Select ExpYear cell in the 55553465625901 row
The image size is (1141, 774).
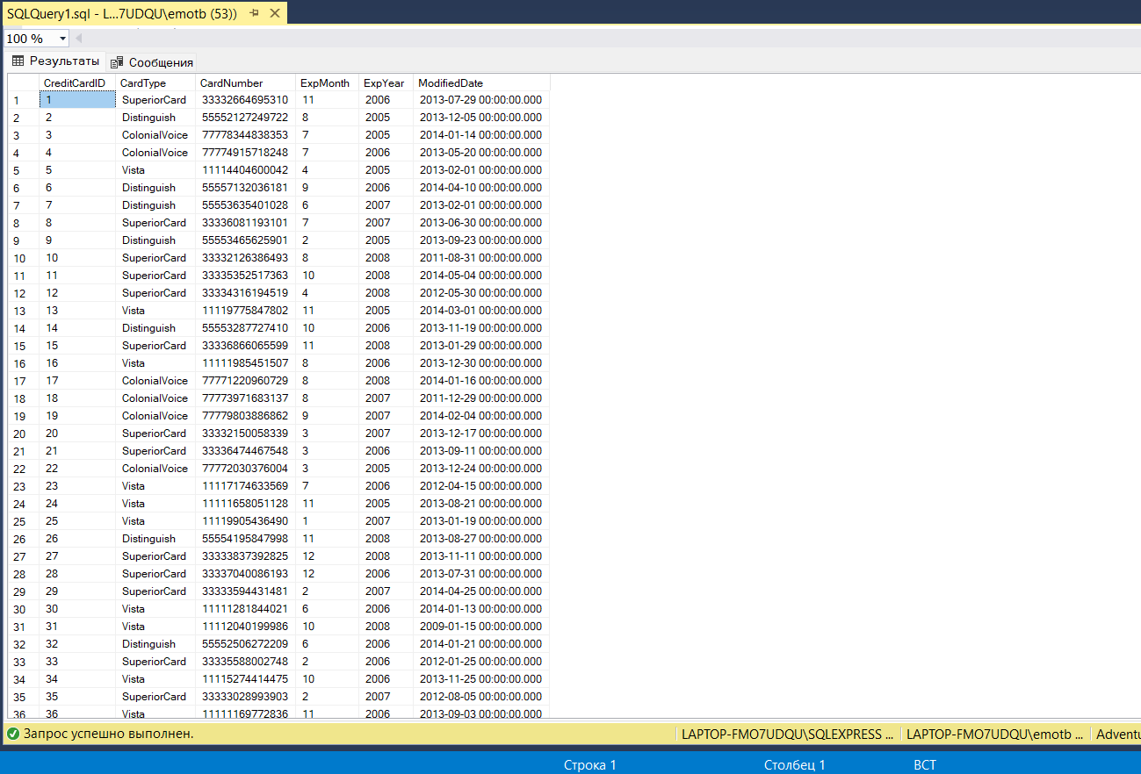click(386, 240)
